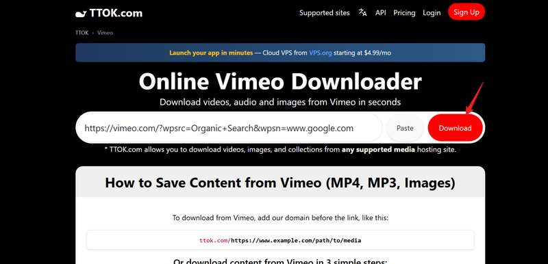Open the VPS.org ad link
Image resolution: width=548 pixels, height=264 pixels.
coord(320,53)
